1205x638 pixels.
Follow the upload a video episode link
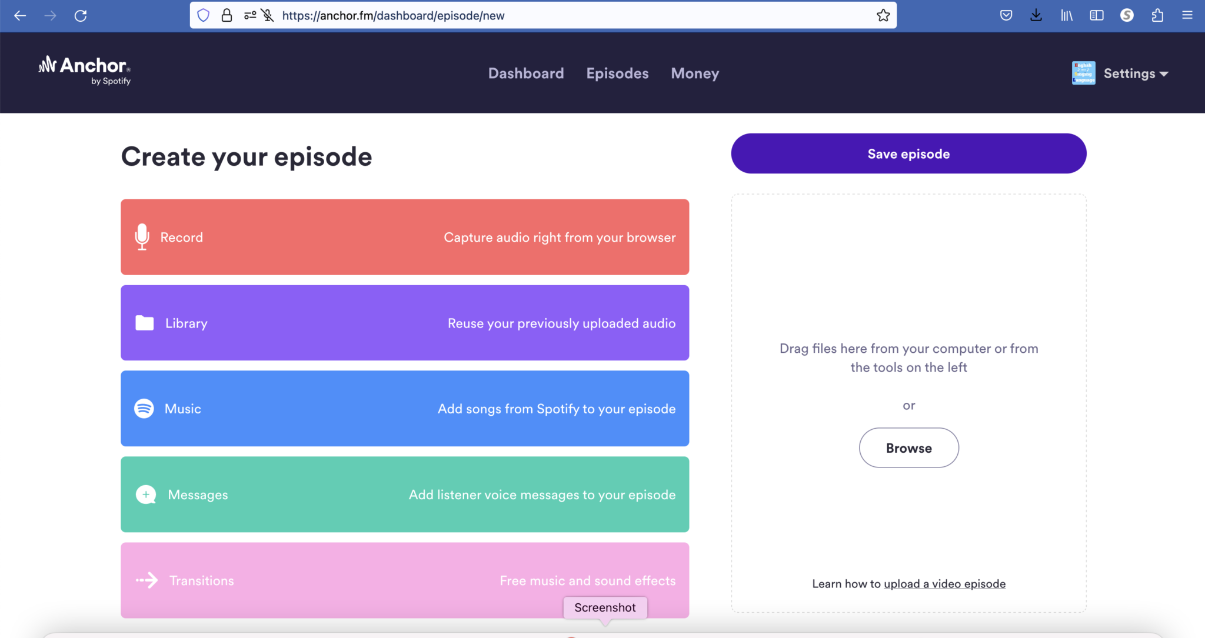(944, 583)
